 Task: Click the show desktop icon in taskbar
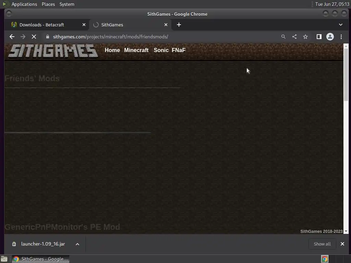[x=4, y=259]
